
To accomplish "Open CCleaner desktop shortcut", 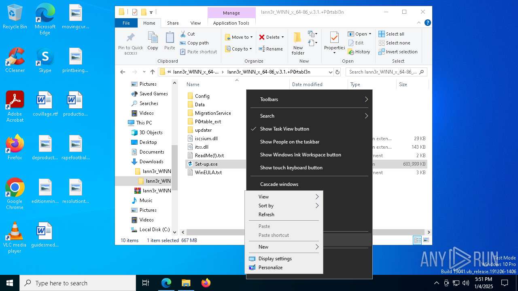I will tap(15, 60).
